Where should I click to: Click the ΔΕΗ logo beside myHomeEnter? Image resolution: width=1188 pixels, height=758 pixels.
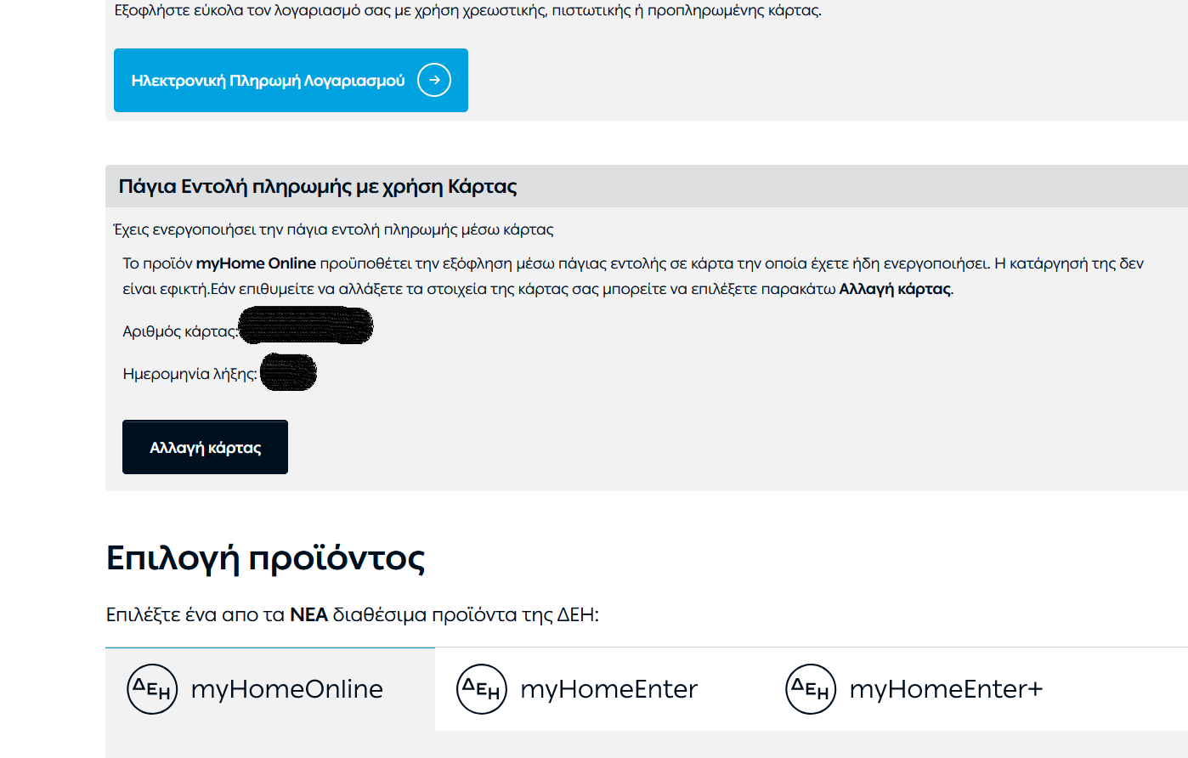(481, 689)
